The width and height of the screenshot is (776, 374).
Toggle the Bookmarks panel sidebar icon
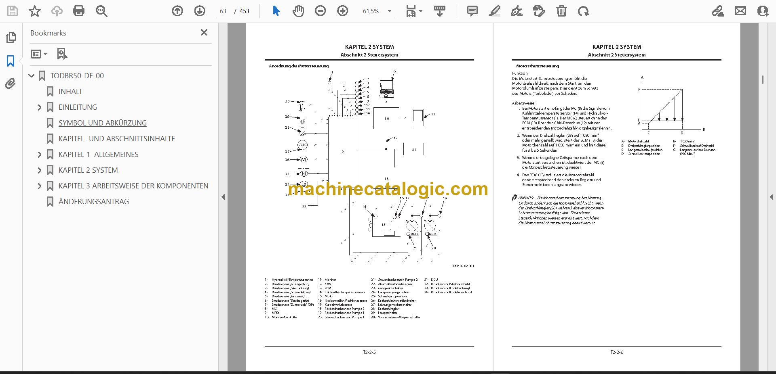(x=11, y=61)
